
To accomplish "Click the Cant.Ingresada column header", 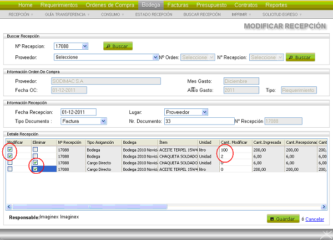I will pos(269,143).
